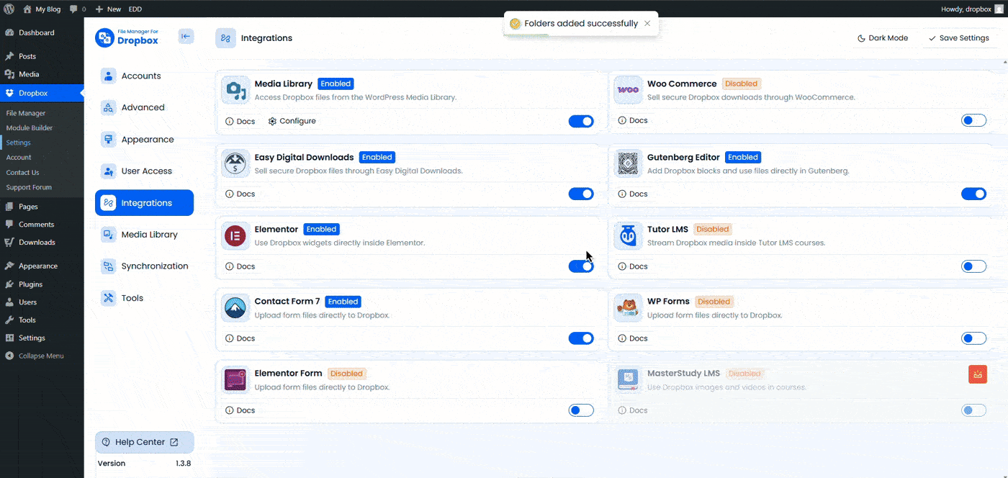Viewport: 1008px width, 478px height.
Task: Open the Gutenberg Editor Docs link
Action: point(633,194)
